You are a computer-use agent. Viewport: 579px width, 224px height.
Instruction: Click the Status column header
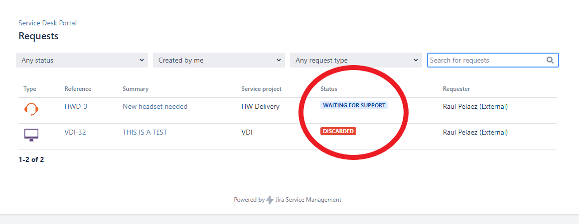click(x=329, y=89)
